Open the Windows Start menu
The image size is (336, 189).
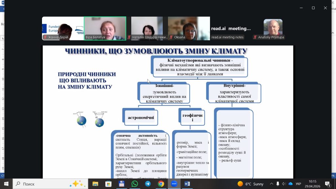6,184
